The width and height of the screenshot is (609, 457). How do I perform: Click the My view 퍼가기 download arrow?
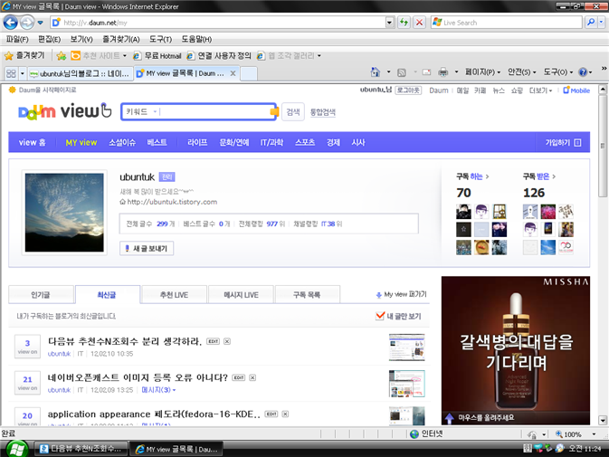pos(378,295)
